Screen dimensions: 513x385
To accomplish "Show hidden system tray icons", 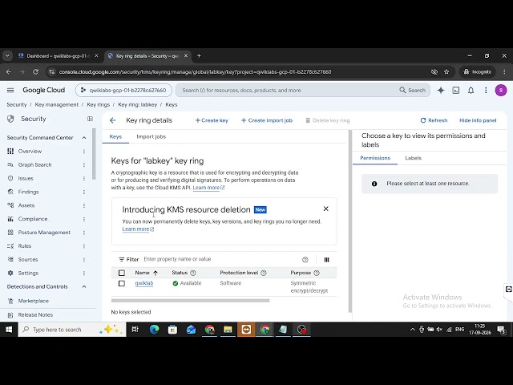I will (413, 330).
